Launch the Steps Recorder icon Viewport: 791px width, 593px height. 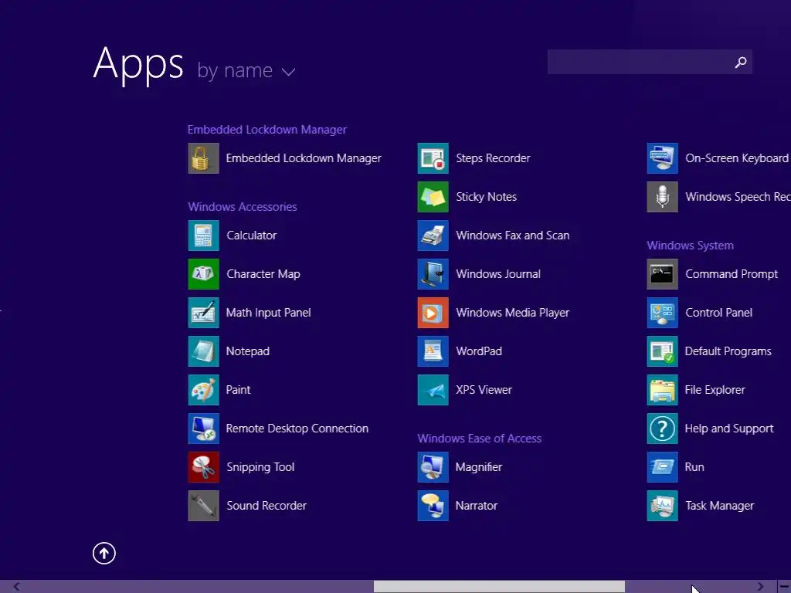pyautogui.click(x=433, y=158)
